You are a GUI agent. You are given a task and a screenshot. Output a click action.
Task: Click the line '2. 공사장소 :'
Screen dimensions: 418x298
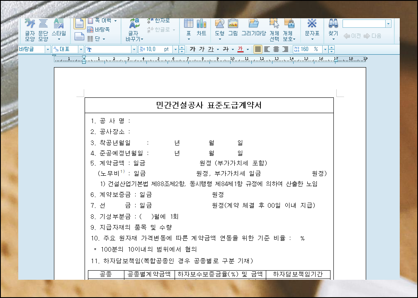pyautogui.click(x=110, y=132)
